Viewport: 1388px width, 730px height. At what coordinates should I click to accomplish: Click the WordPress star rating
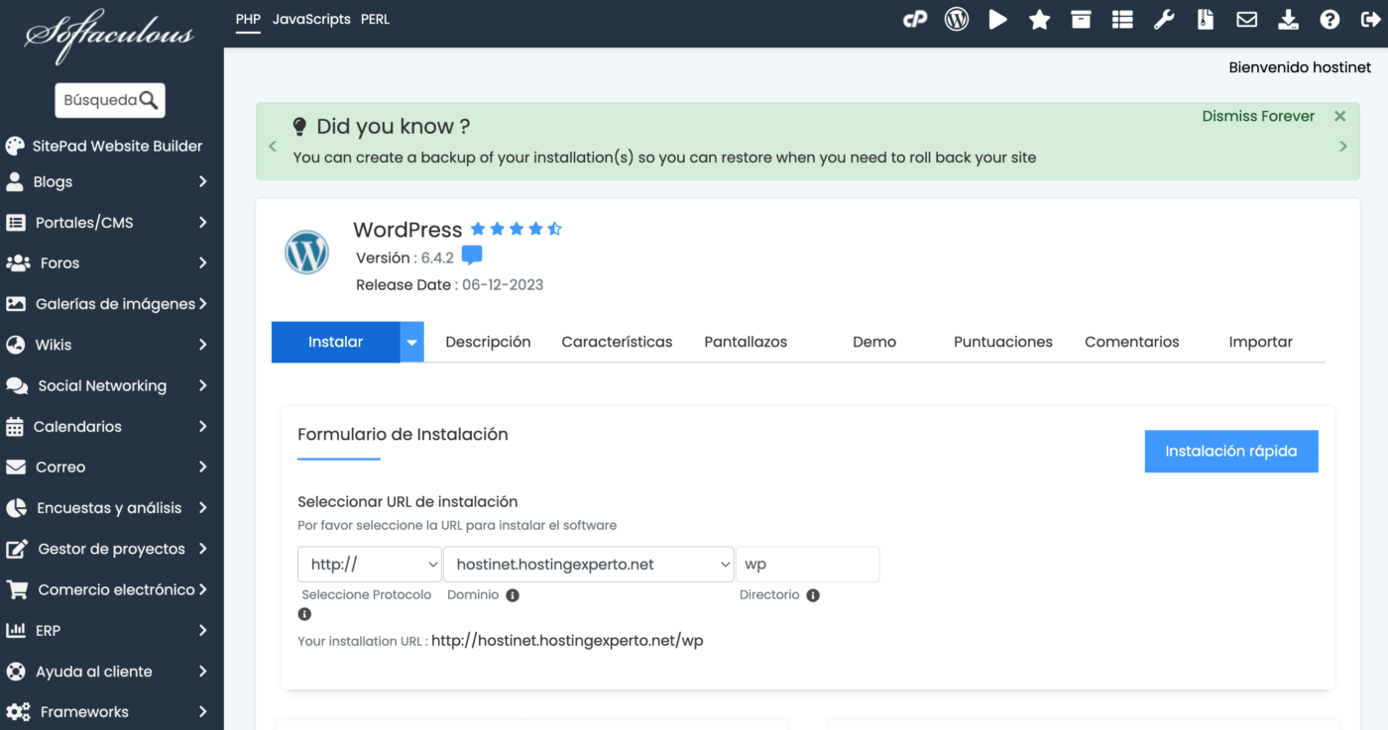point(516,229)
